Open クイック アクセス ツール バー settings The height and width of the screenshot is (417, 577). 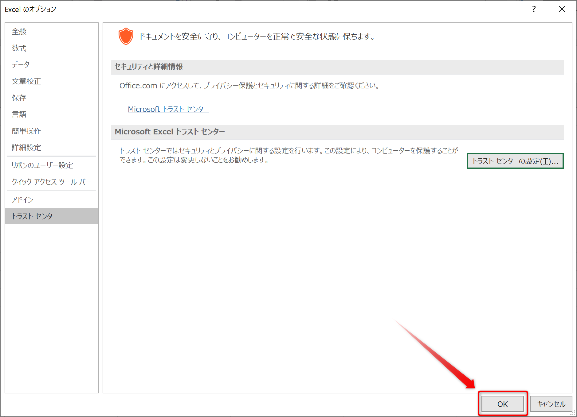[52, 182]
